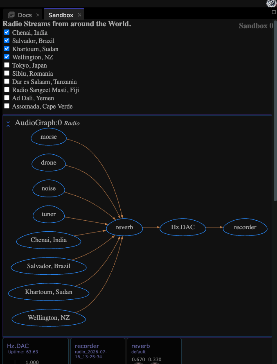Click the 'Radio' graph label
277x364 pixels.
coord(72,123)
